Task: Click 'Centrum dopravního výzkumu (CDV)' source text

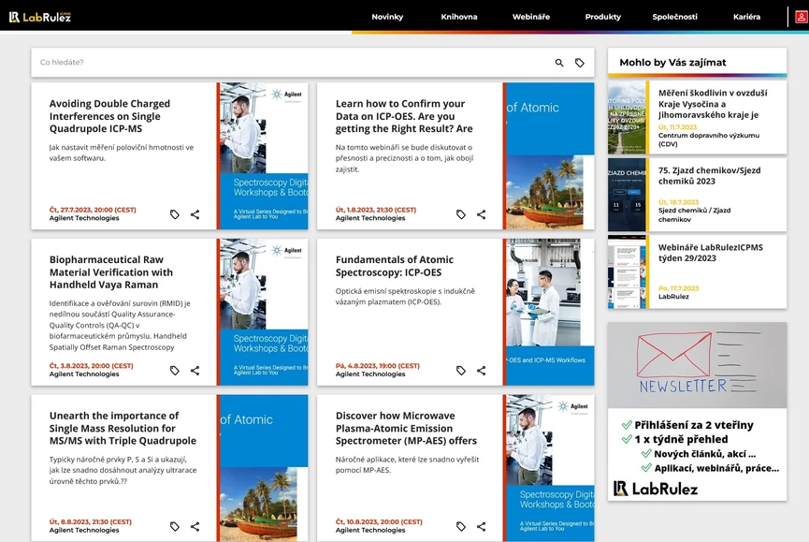Action: [x=708, y=139]
